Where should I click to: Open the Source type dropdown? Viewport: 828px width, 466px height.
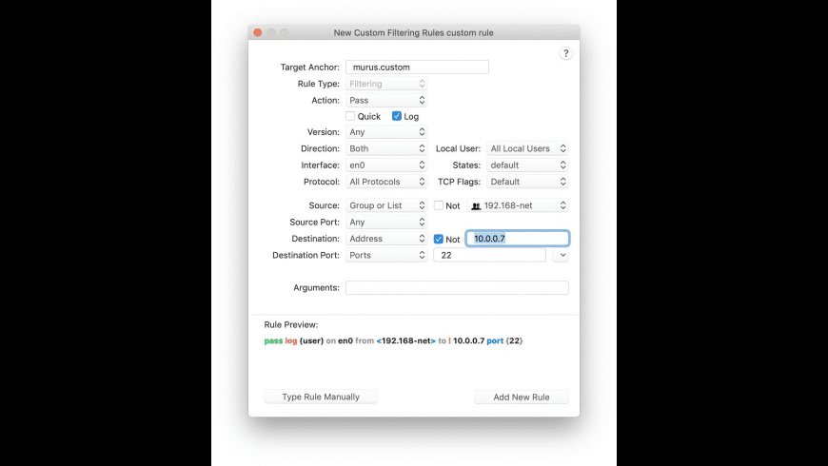pos(386,205)
